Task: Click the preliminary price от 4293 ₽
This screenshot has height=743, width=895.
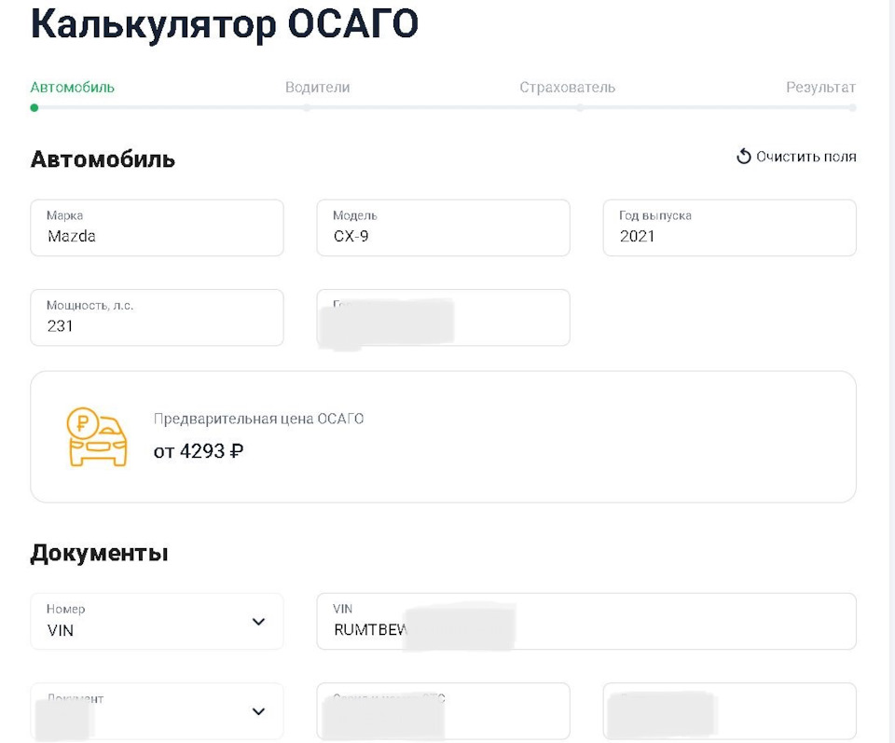Action: (x=199, y=451)
